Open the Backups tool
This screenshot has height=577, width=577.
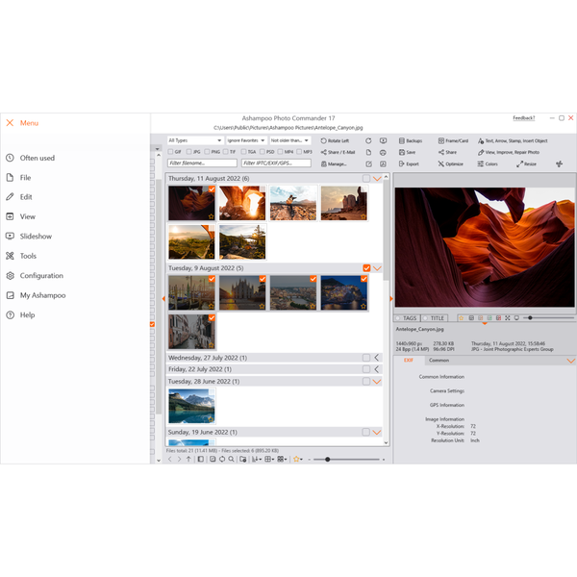coord(411,140)
